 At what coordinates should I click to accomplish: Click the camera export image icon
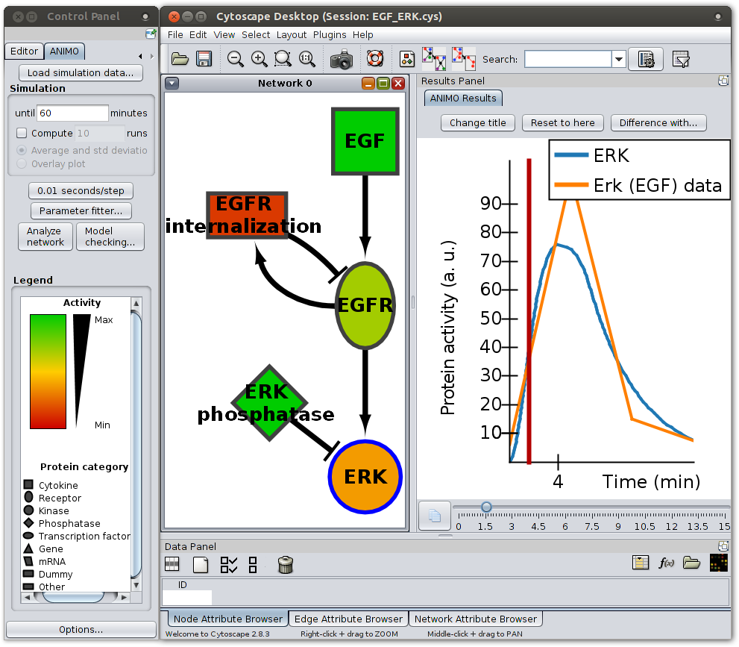tap(342, 59)
